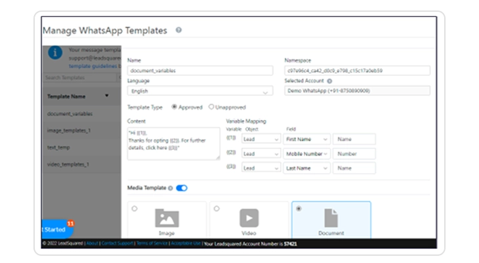The image size is (479, 263).
Task: Open the Contact Support footer link
Action: point(117,243)
